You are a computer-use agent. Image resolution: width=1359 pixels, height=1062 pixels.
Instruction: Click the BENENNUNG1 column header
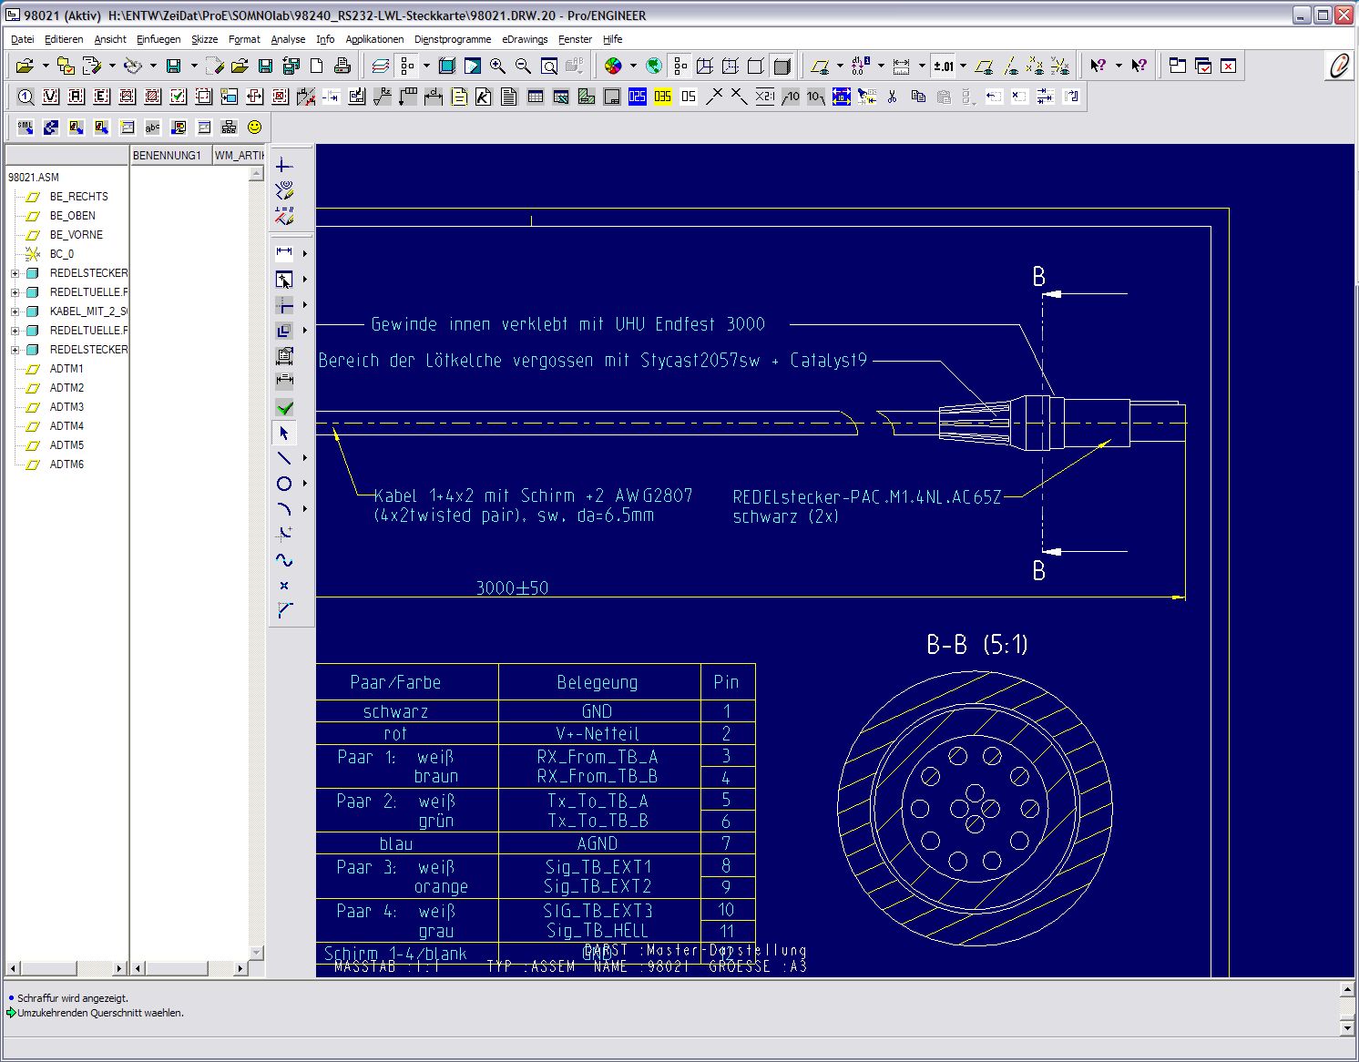point(169,156)
